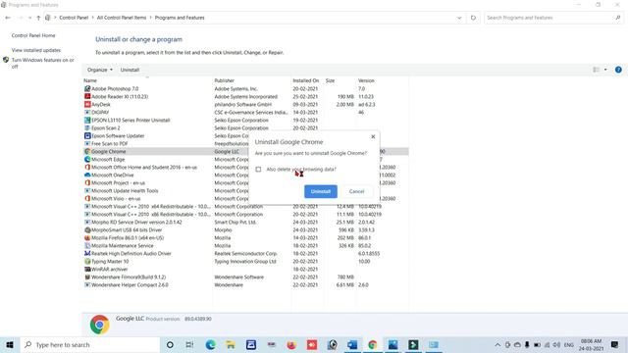Select the Microsoft Edge icon in list
This screenshot has width=628, height=353.
(x=87, y=159)
